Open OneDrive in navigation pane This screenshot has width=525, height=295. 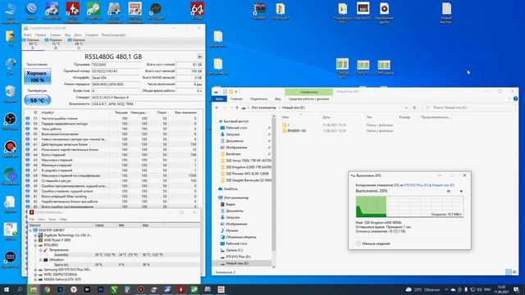click(231, 189)
